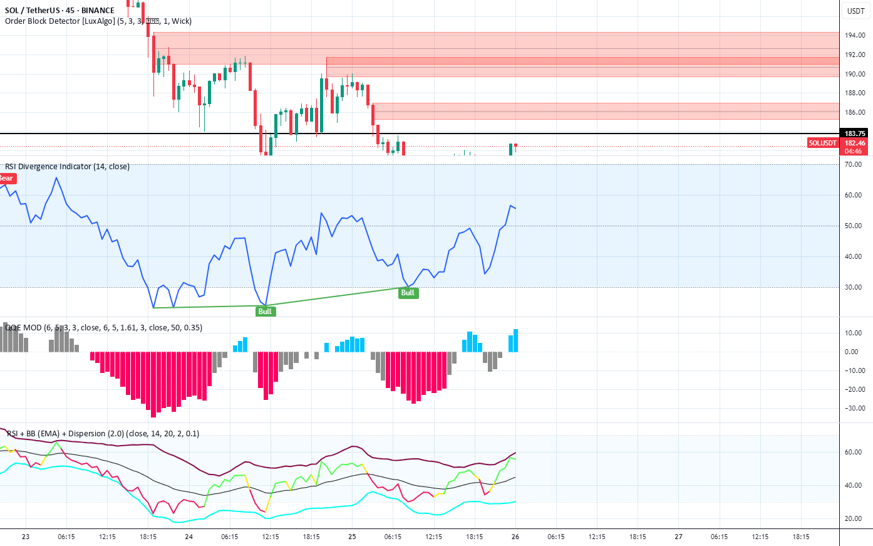
Task: Click the SOL / TetherUS symbol title
Action: point(59,10)
